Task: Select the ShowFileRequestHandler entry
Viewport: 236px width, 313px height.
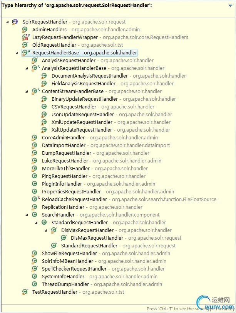Action: tap(106, 253)
